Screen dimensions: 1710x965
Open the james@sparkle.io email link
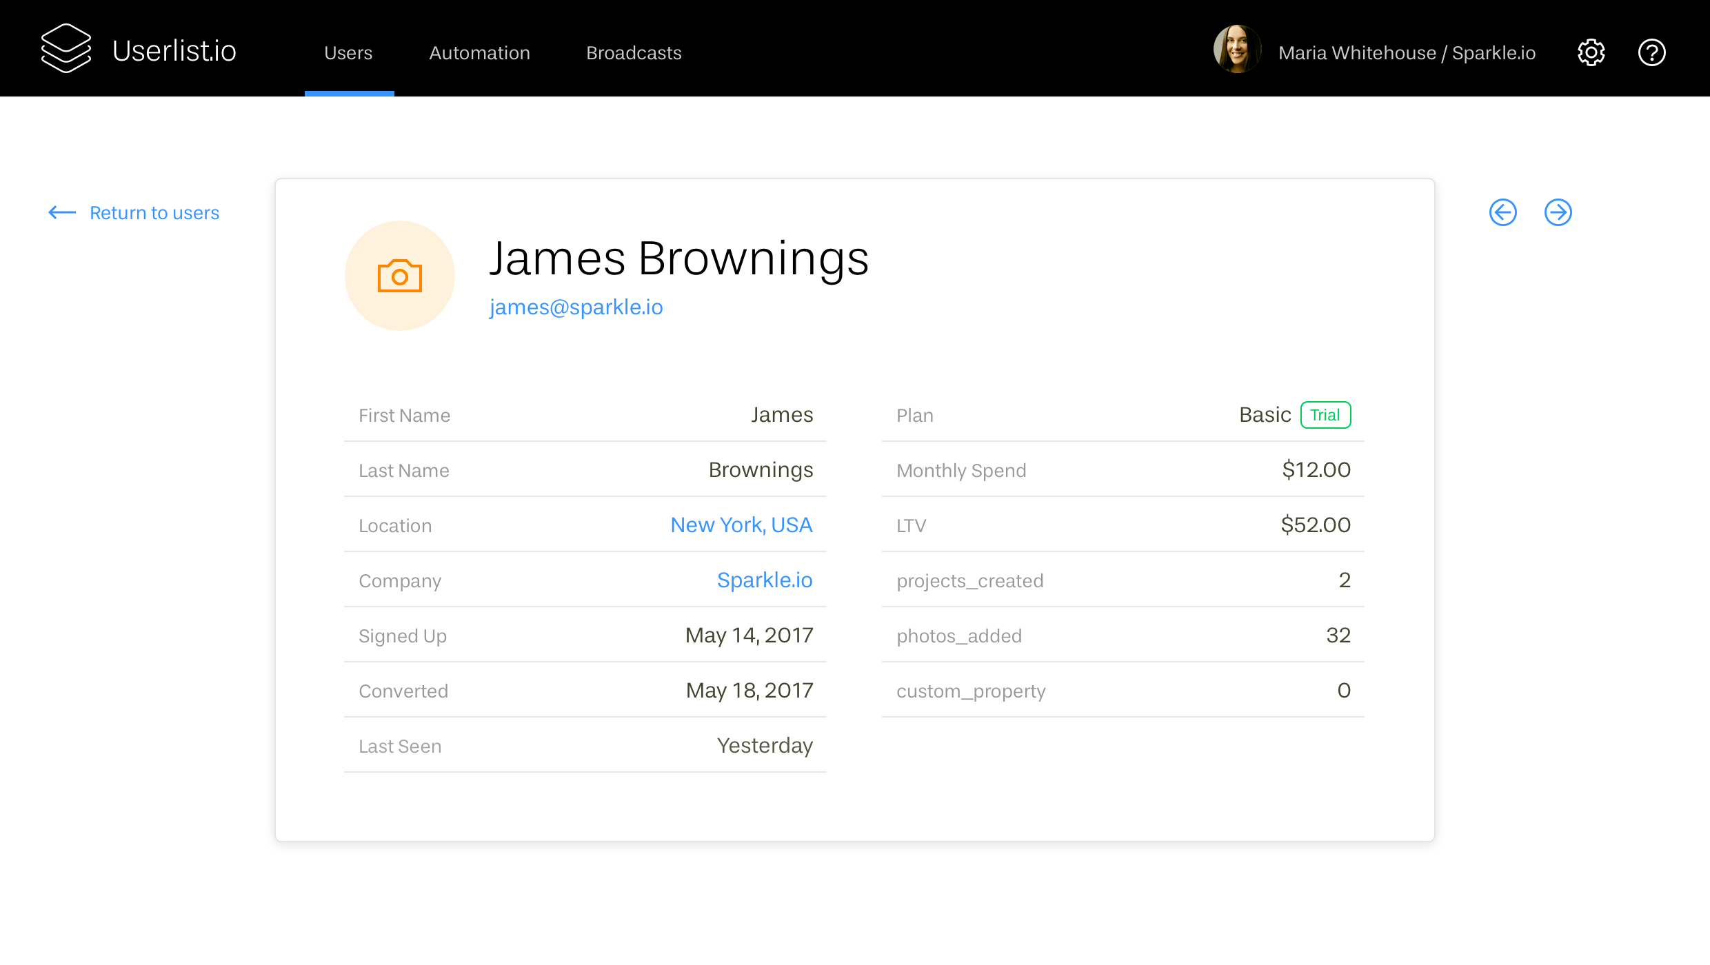click(x=576, y=307)
